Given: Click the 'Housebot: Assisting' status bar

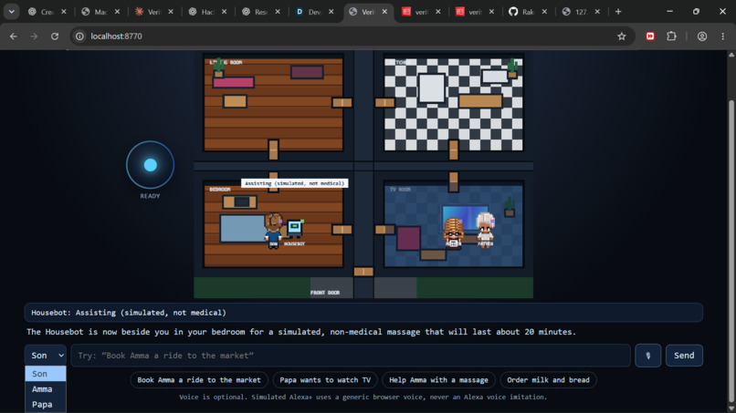Looking at the screenshot, I should pos(363,313).
